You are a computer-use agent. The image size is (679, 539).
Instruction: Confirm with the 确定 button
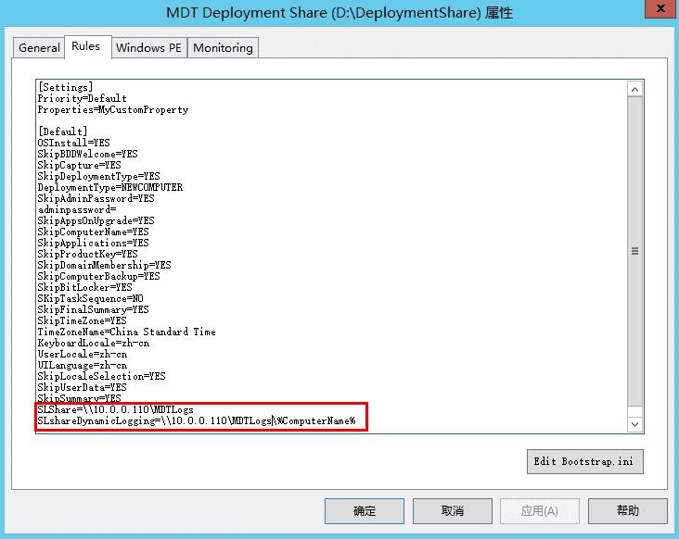(365, 511)
